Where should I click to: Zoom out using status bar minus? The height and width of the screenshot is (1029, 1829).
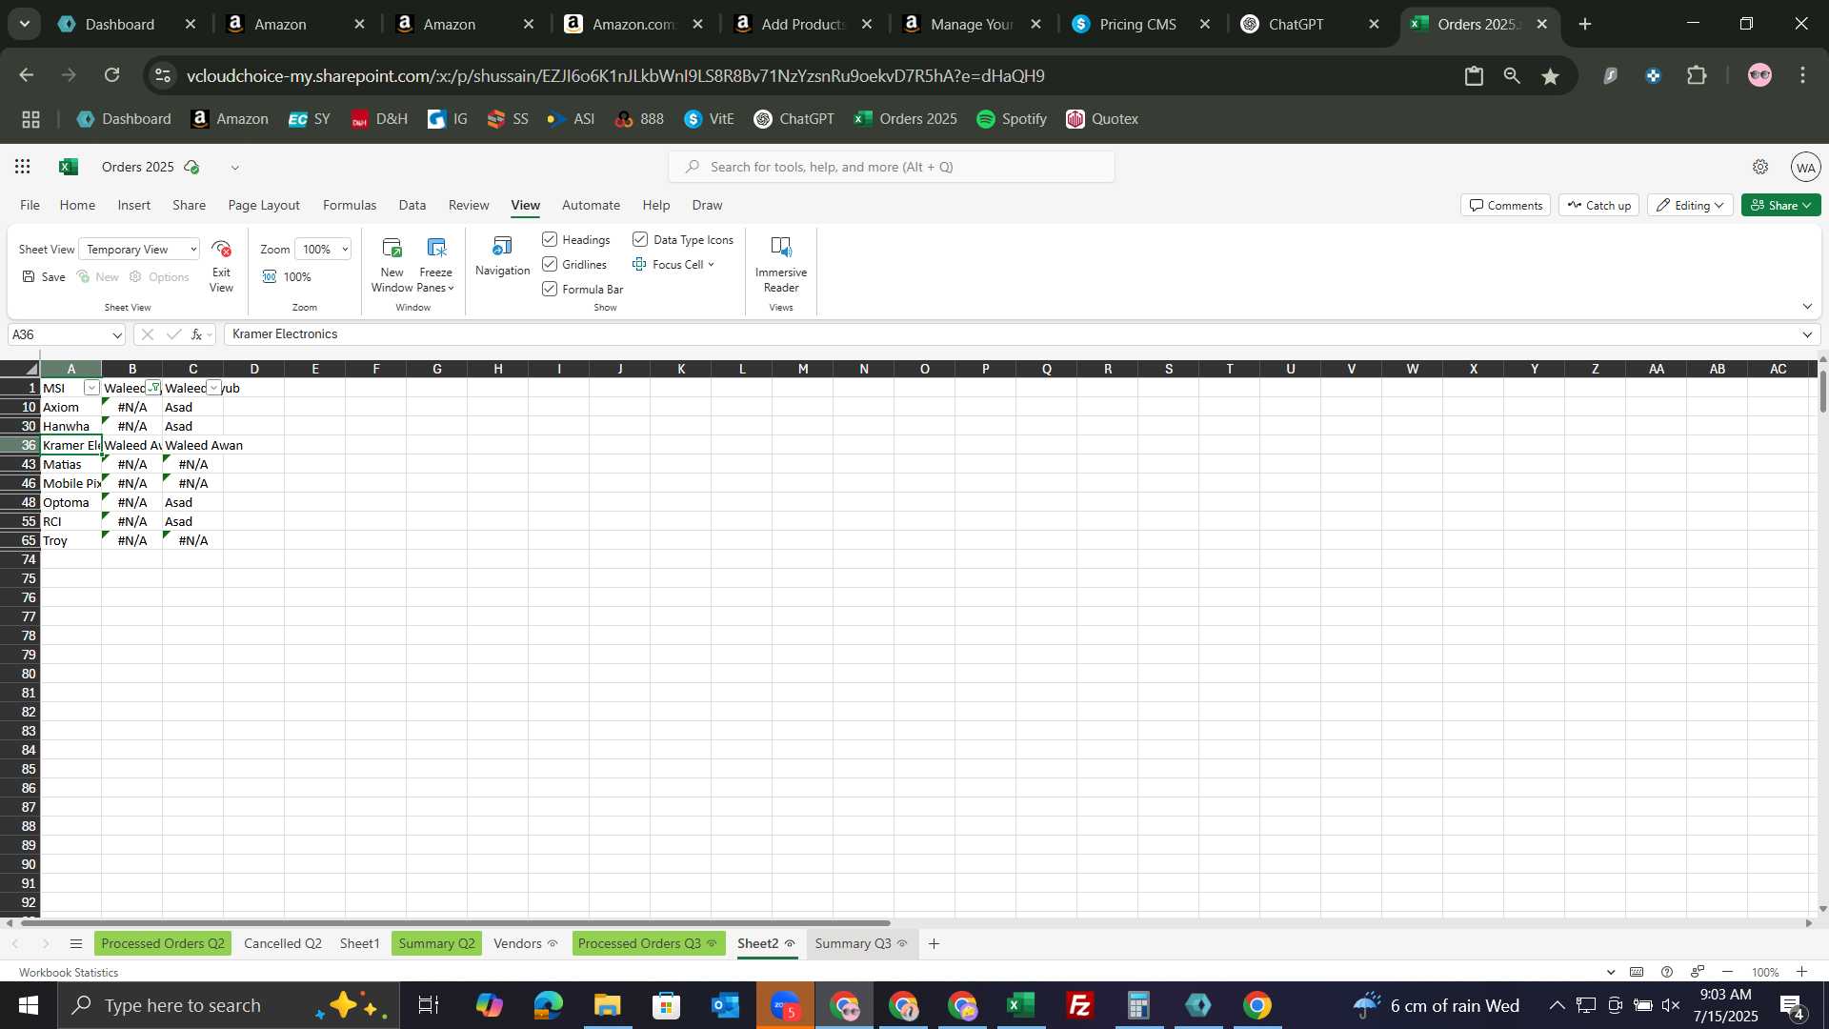point(1727,972)
